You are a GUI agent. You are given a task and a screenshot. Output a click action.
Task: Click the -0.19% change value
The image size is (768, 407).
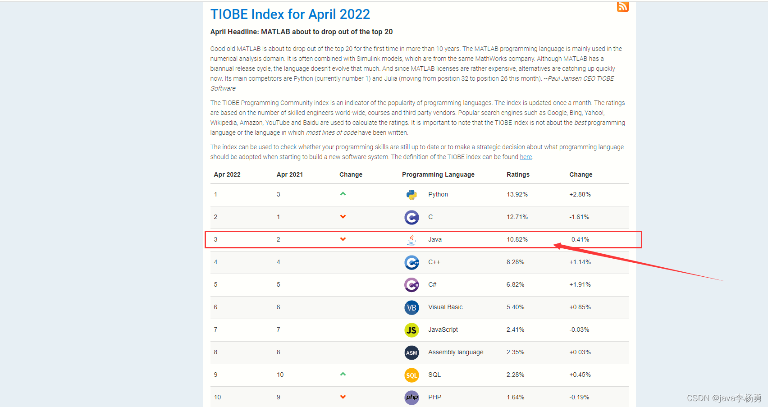579,397
